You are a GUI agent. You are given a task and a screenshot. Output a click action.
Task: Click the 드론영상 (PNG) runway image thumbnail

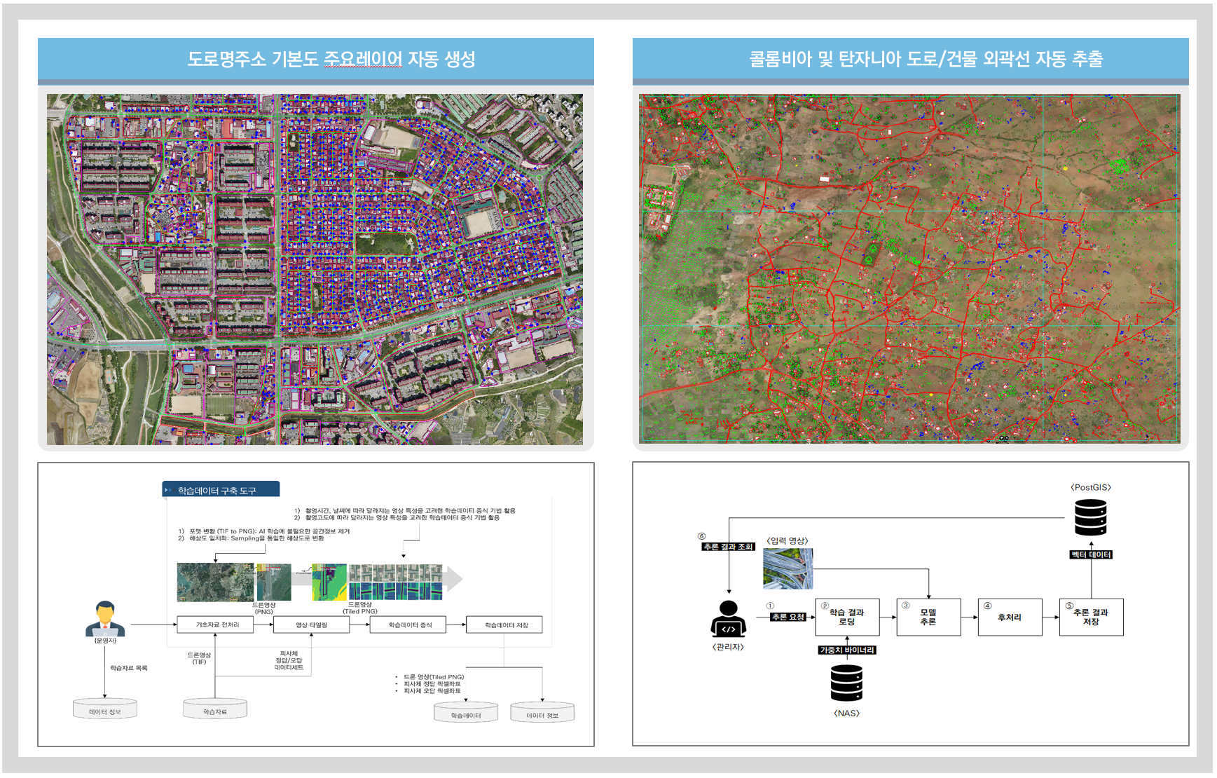[x=274, y=582]
